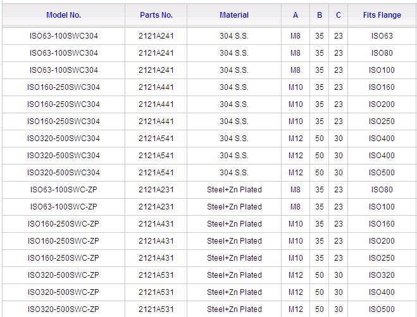Click column header A
Screen dimensions: 417x317
296,15
